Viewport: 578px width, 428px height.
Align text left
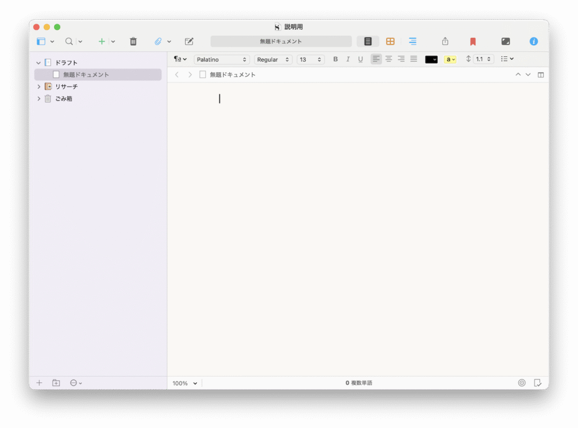(x=376, y=59)
